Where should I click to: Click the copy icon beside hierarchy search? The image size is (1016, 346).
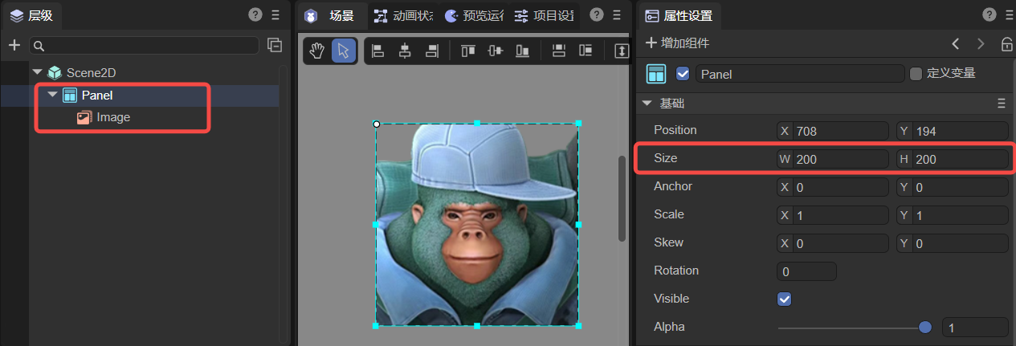click(x=275, y=45)
